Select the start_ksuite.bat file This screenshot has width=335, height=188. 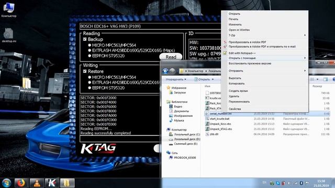219,119
